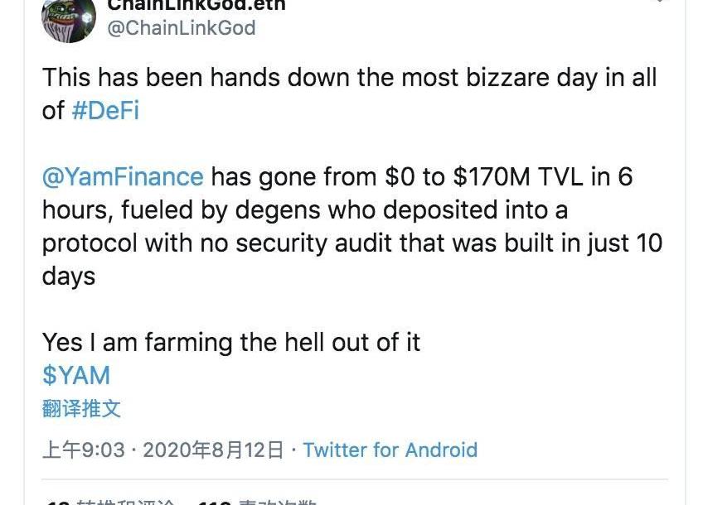
Task: Click the $YAM cashtag
Action: 75,375
